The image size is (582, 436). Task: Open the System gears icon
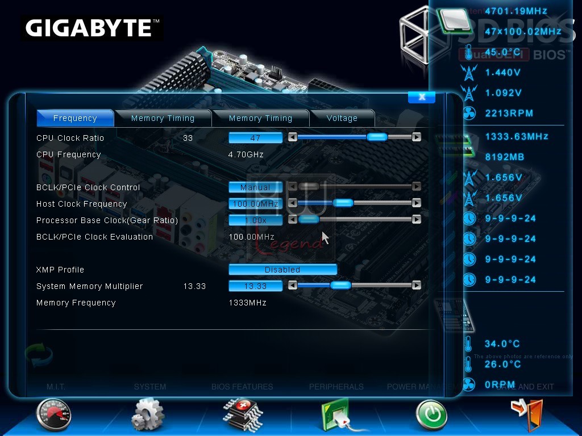tap(148, 414)
